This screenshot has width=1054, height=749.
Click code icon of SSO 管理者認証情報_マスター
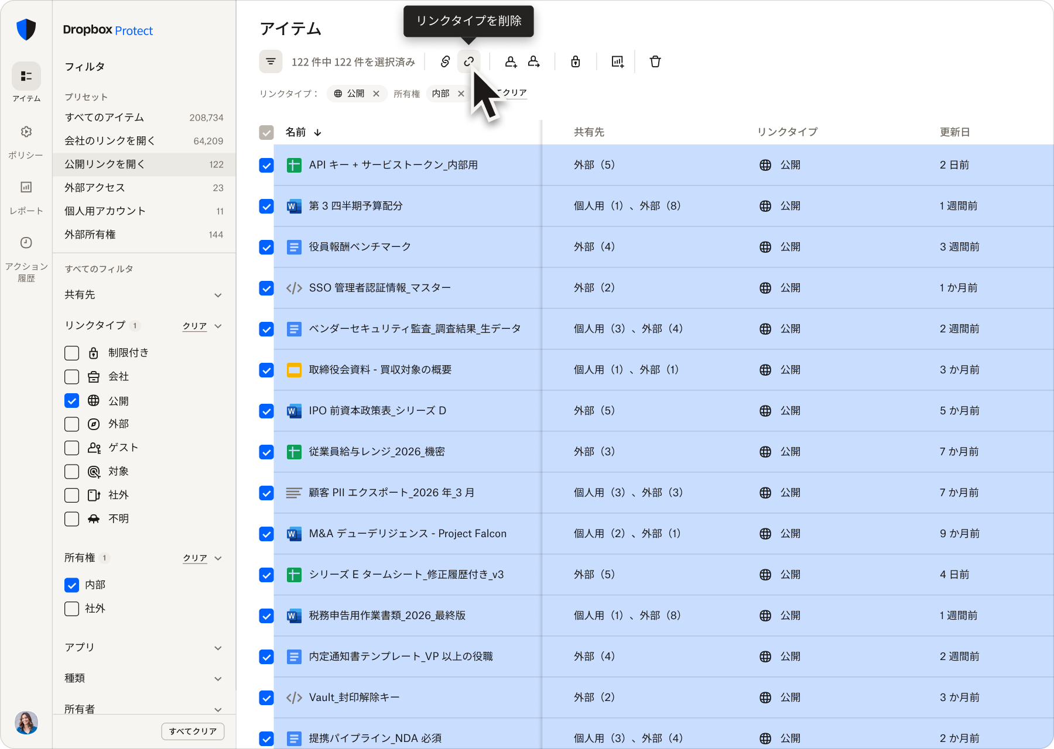click(x=294, y=288)
